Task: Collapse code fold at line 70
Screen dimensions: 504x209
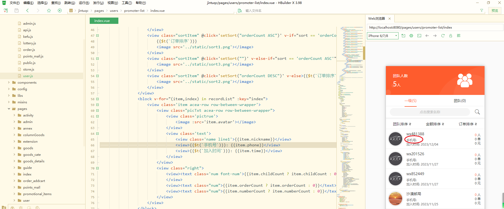Action: [x=97, y=168]
